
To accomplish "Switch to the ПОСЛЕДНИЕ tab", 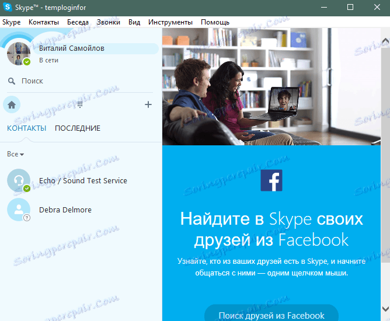I will point(78,128).
